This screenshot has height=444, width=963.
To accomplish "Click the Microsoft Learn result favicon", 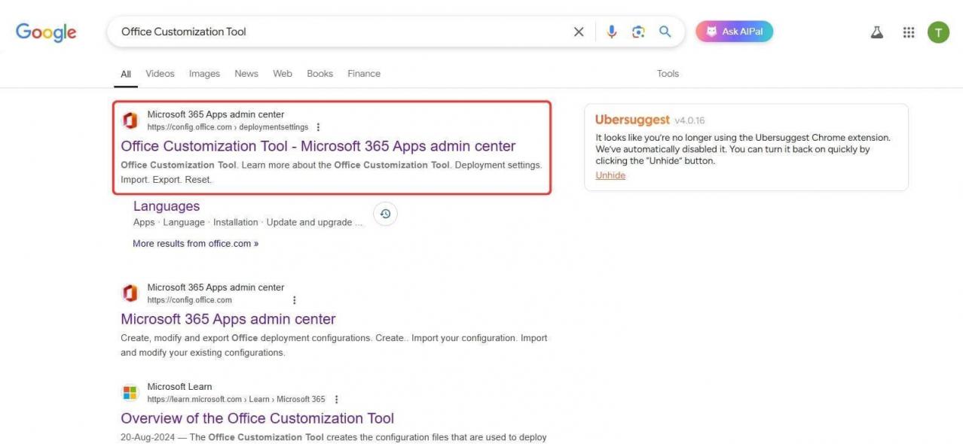I will click(129, 391).
